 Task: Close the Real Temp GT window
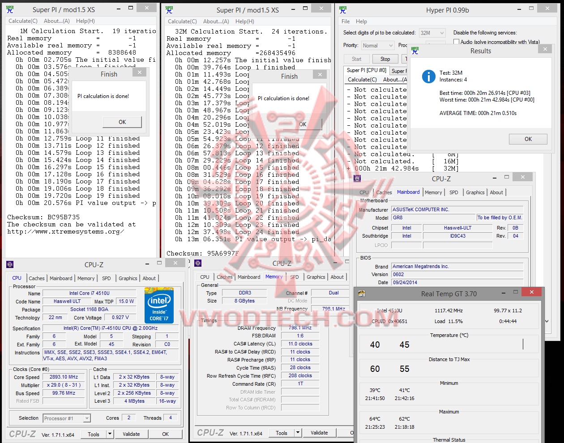pos(531,292)
